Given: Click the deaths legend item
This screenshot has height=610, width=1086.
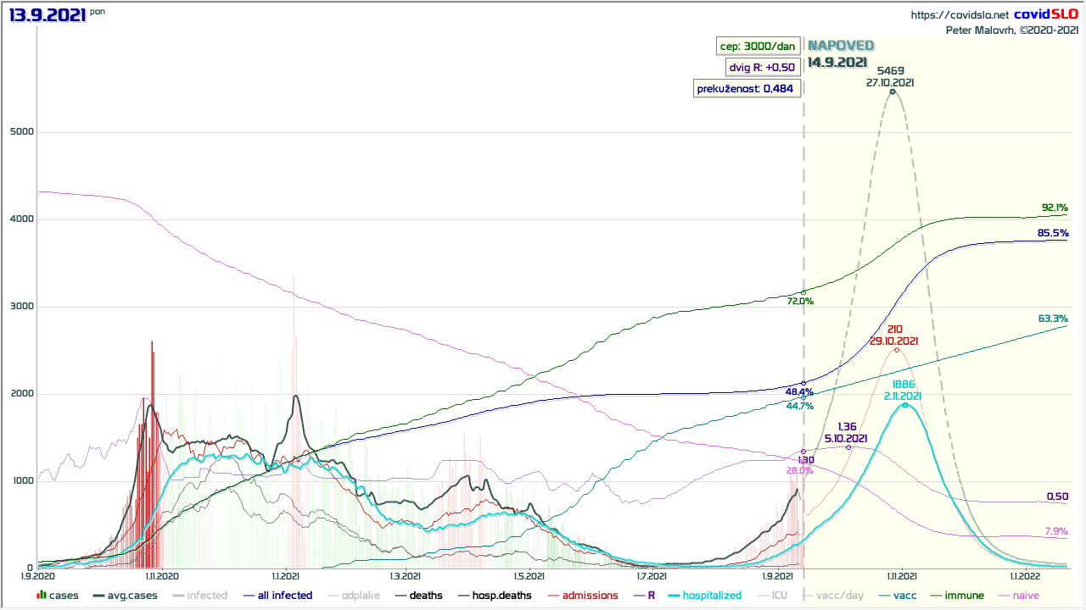Looking at the screenshot, I should click(425, 596).
